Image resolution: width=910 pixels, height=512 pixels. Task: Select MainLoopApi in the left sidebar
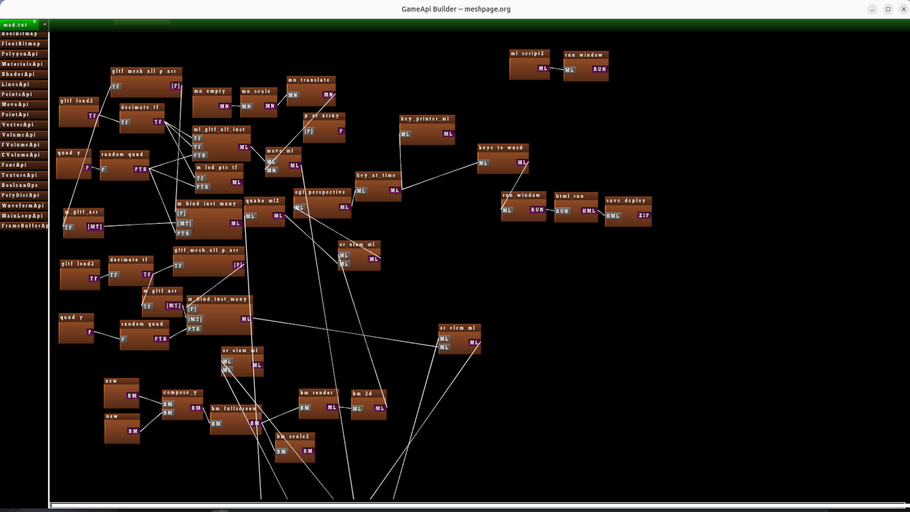point(22,216)
